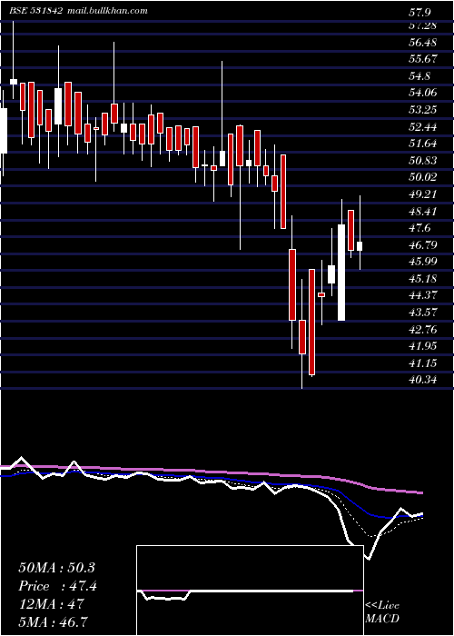
Task: Click the 54.06 price axis label
Action: point(423,93)
